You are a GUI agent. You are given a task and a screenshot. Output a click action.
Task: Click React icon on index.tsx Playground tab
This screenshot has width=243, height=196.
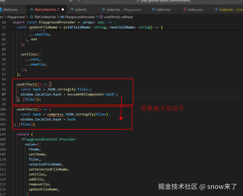[104, 9]
